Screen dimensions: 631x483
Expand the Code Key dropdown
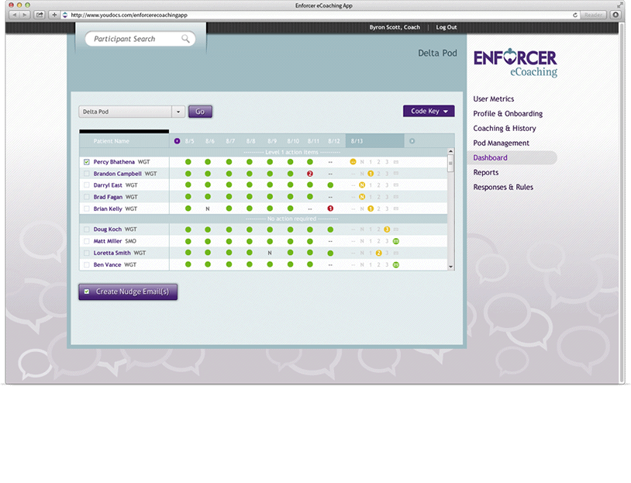[429, 112]
